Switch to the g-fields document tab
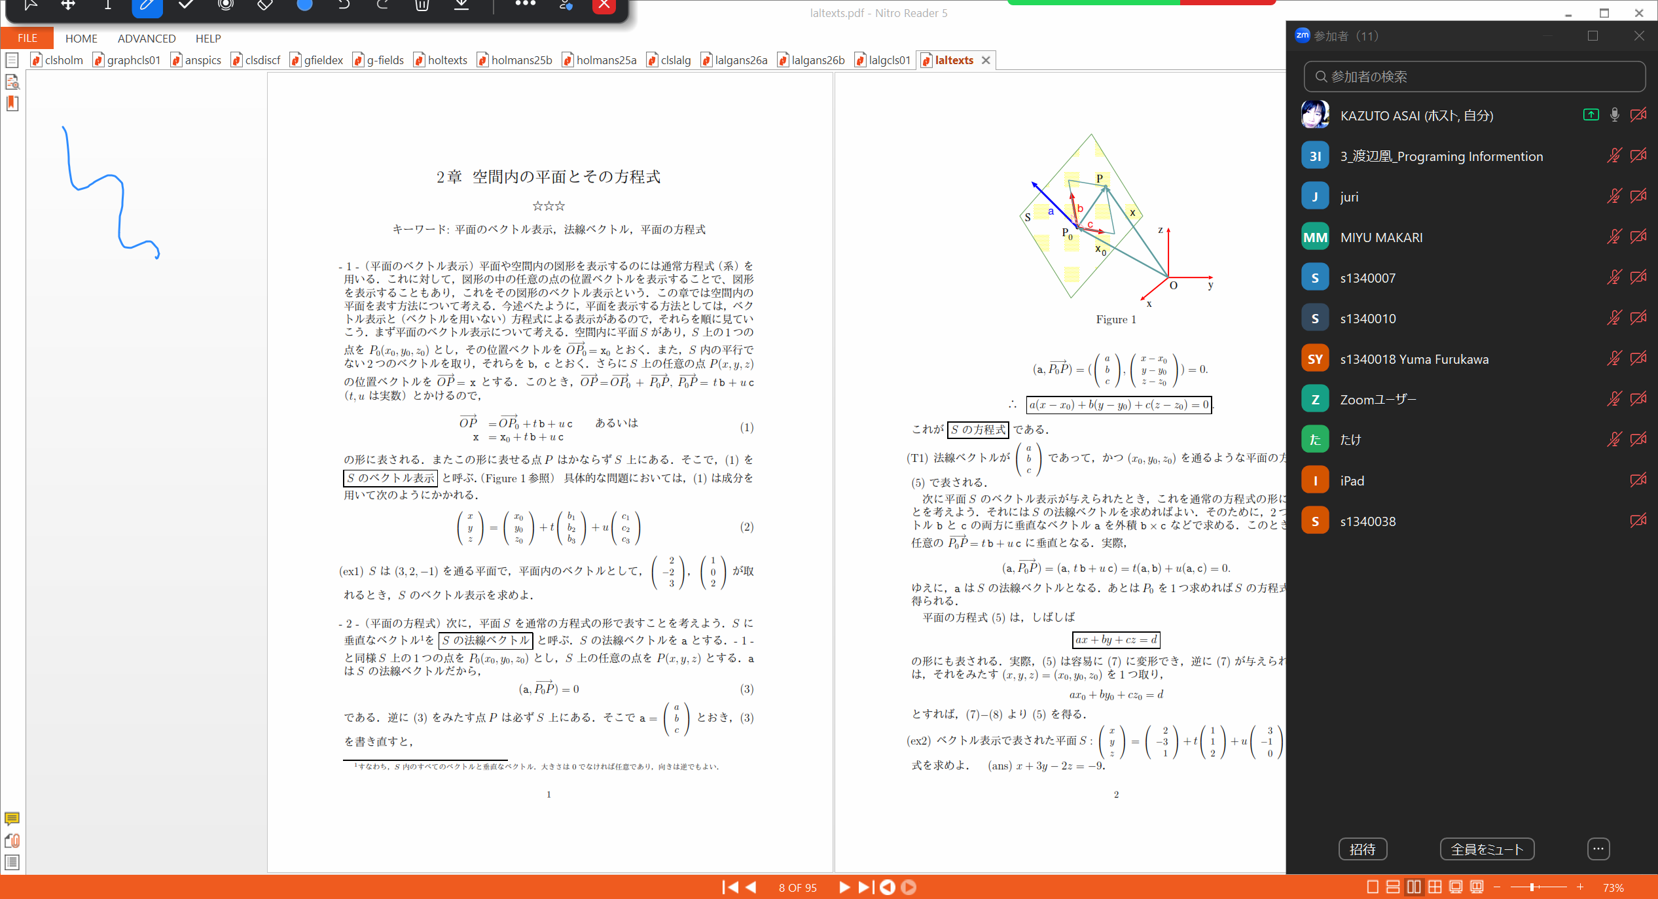The height and width of the screenshot is (899, 1658). pyautogui.click(x=379, y=60)
